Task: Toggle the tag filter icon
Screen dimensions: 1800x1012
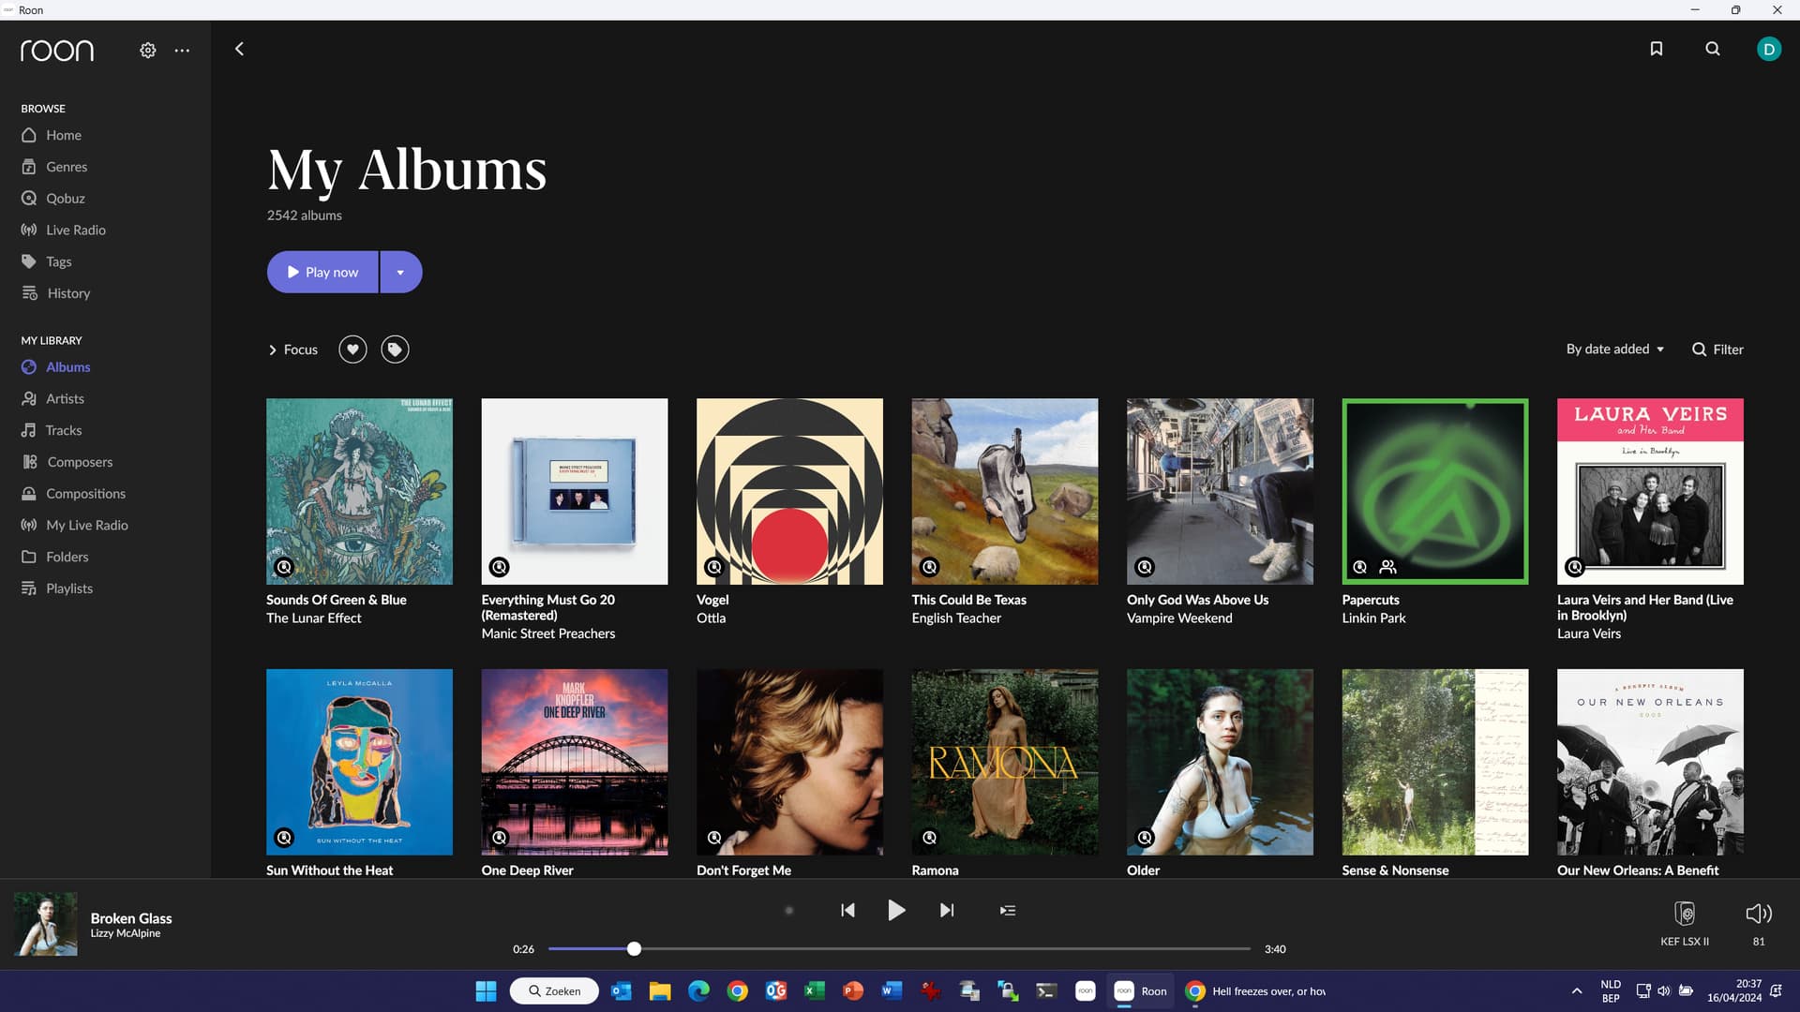Action: (395, 350)
